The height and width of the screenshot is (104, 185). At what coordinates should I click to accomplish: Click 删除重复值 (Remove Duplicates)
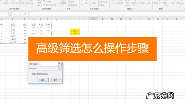128,3
